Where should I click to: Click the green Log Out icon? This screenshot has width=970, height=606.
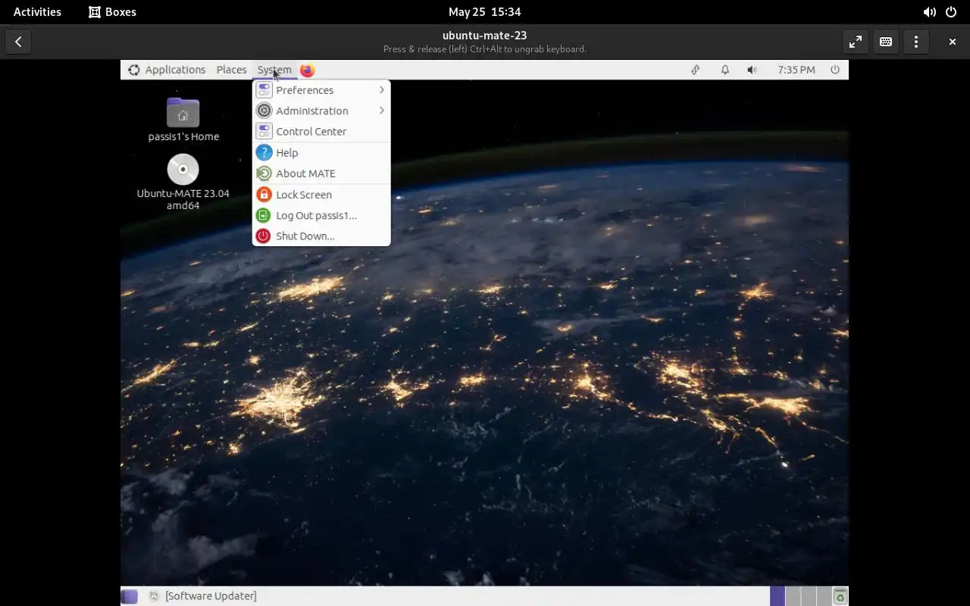coord(263,215)
